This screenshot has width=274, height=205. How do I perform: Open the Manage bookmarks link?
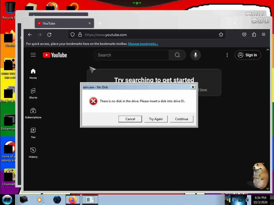pyautogui.click(x=143, y=44)
